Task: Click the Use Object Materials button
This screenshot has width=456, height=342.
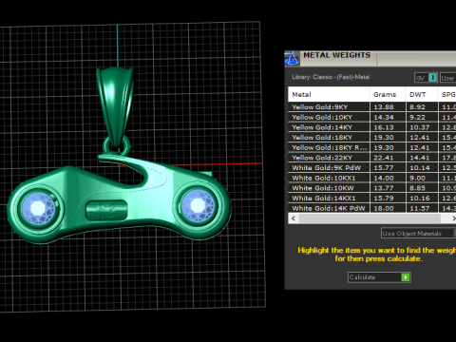Action: [418, 234]
